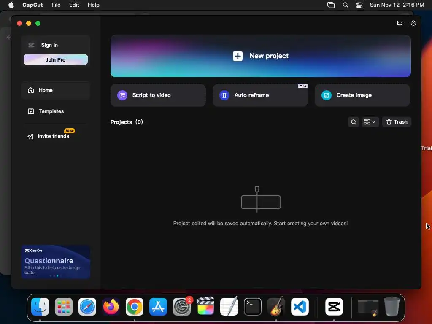Click the back arrow in the background window
The height and width of the screenshot is (324, 432).
click(8, 37)
